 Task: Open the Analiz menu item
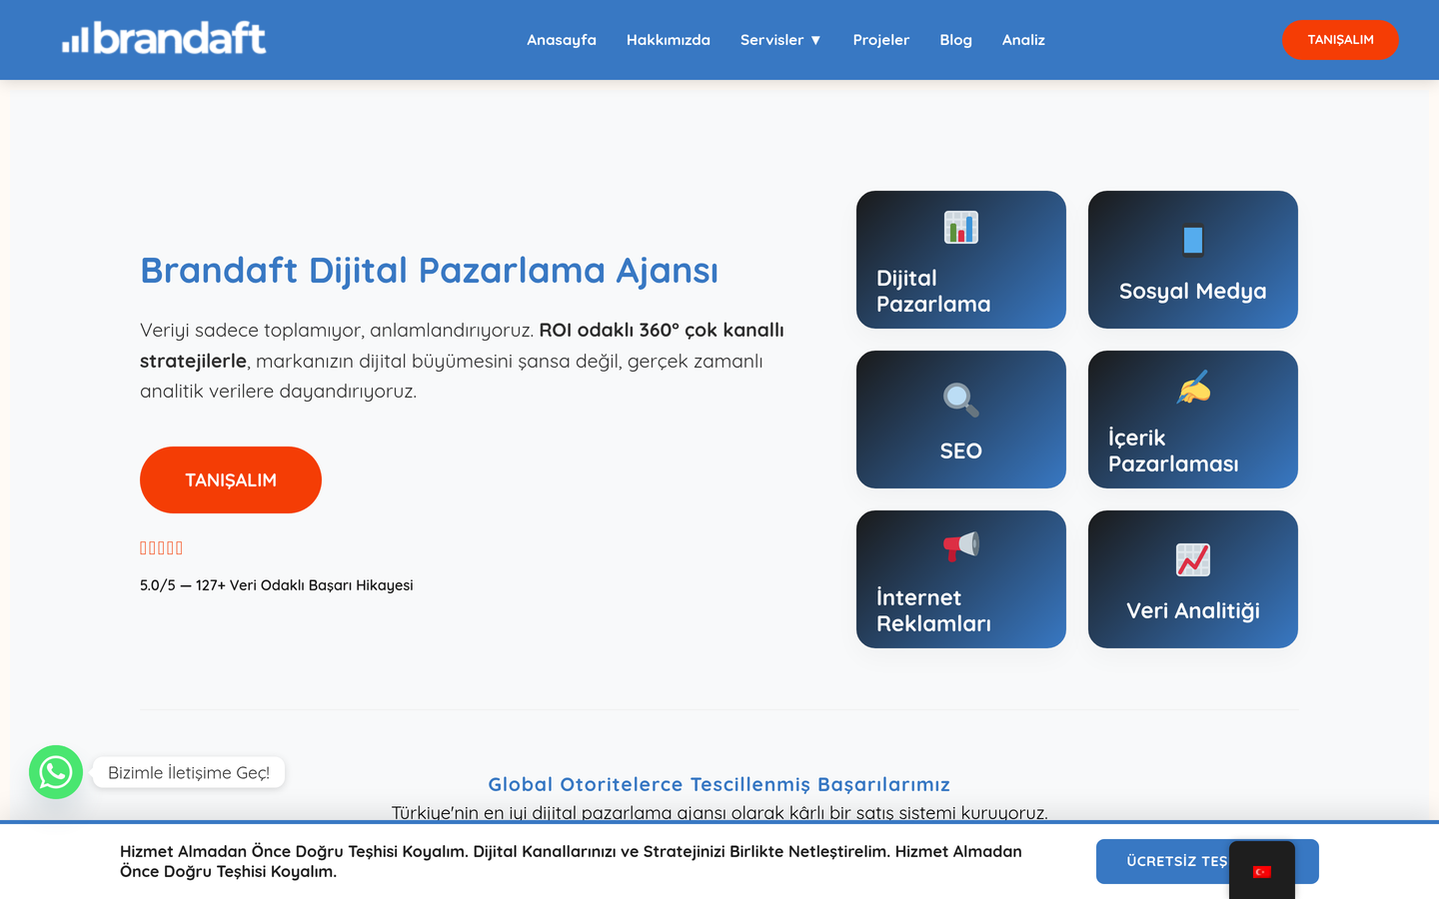[1023, 40]
